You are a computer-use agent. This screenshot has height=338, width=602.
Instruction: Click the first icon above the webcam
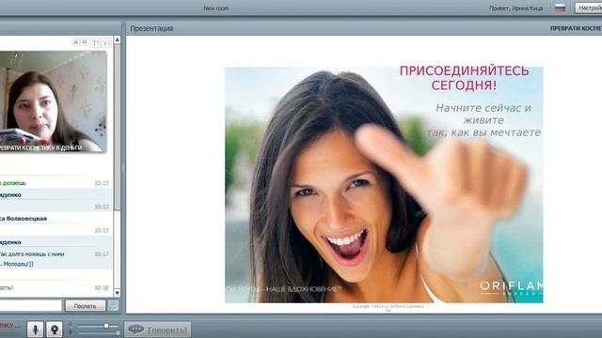tap(75, 41)
